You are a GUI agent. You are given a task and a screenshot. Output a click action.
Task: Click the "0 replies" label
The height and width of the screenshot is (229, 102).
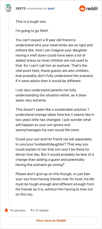click(x=42, y=210)
